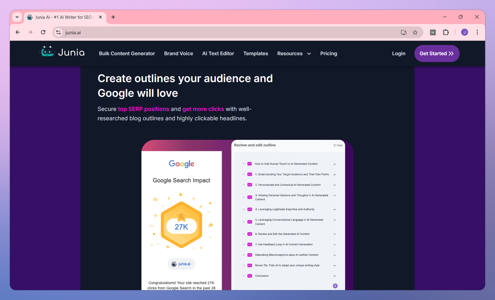The image size is (495, 300).
Task: View site information icon in address bar
Action: point(58,32)
